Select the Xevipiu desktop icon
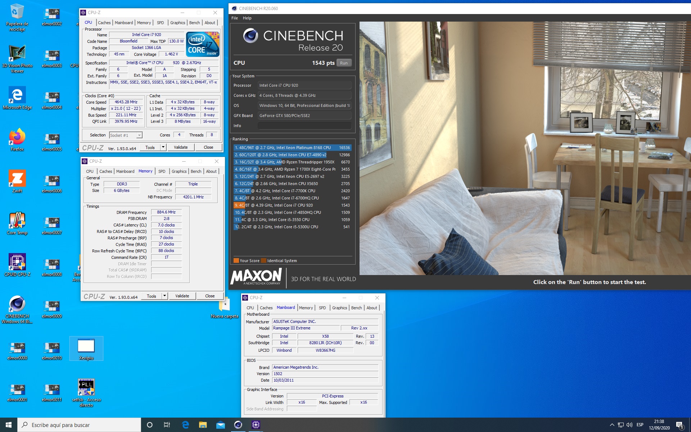The image size is (691, 432). click(86, 348)
